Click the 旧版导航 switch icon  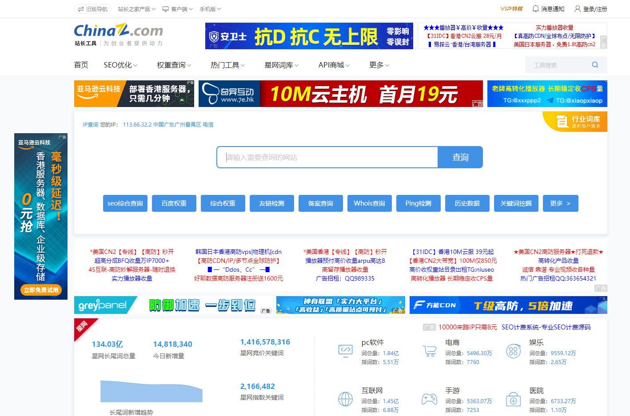[x=81, y=9]
